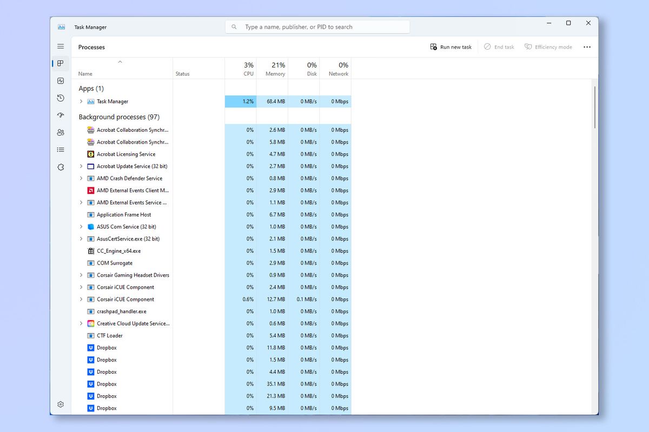Click the Run new task button

click(x=451, y=47)
